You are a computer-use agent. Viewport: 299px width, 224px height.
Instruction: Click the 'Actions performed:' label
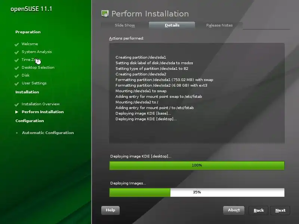[x=126, y=38]
